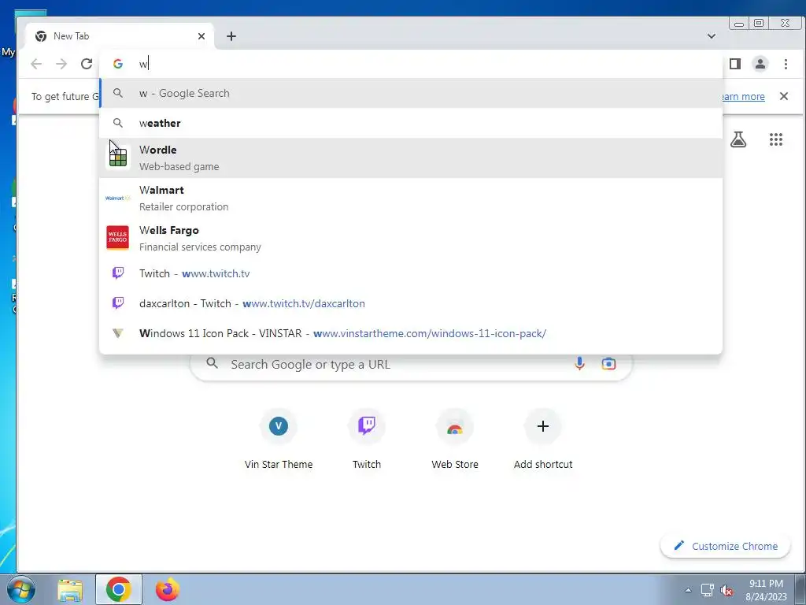Click the page Search Google box

(411, 364)
